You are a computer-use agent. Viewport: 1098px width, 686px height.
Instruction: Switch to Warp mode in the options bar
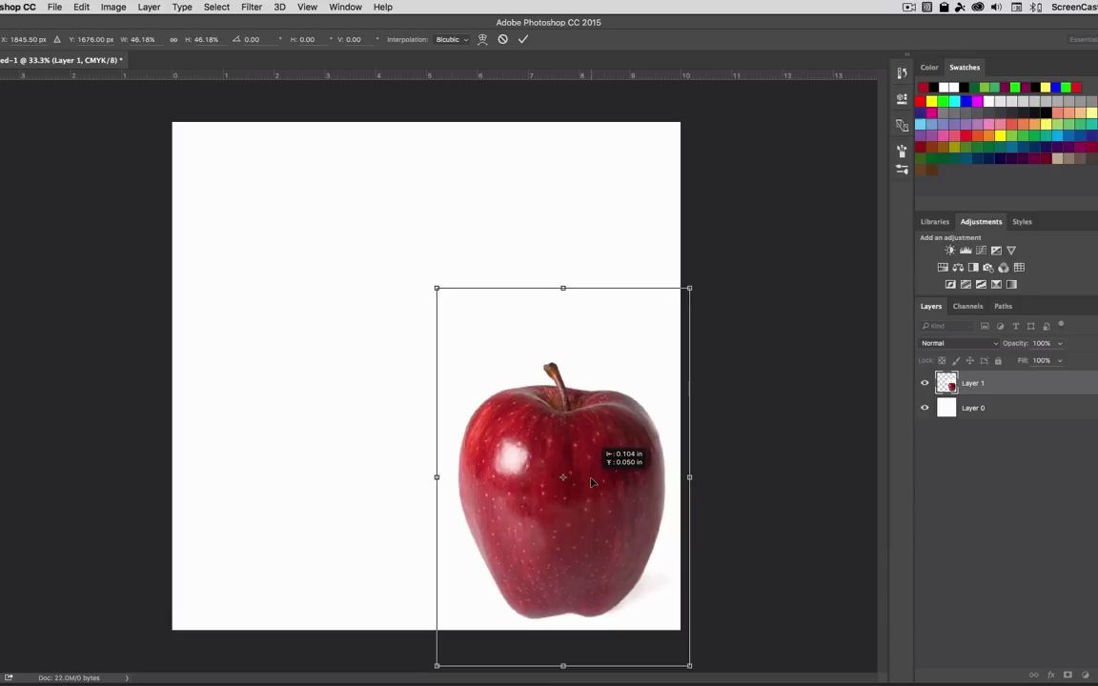482,39
